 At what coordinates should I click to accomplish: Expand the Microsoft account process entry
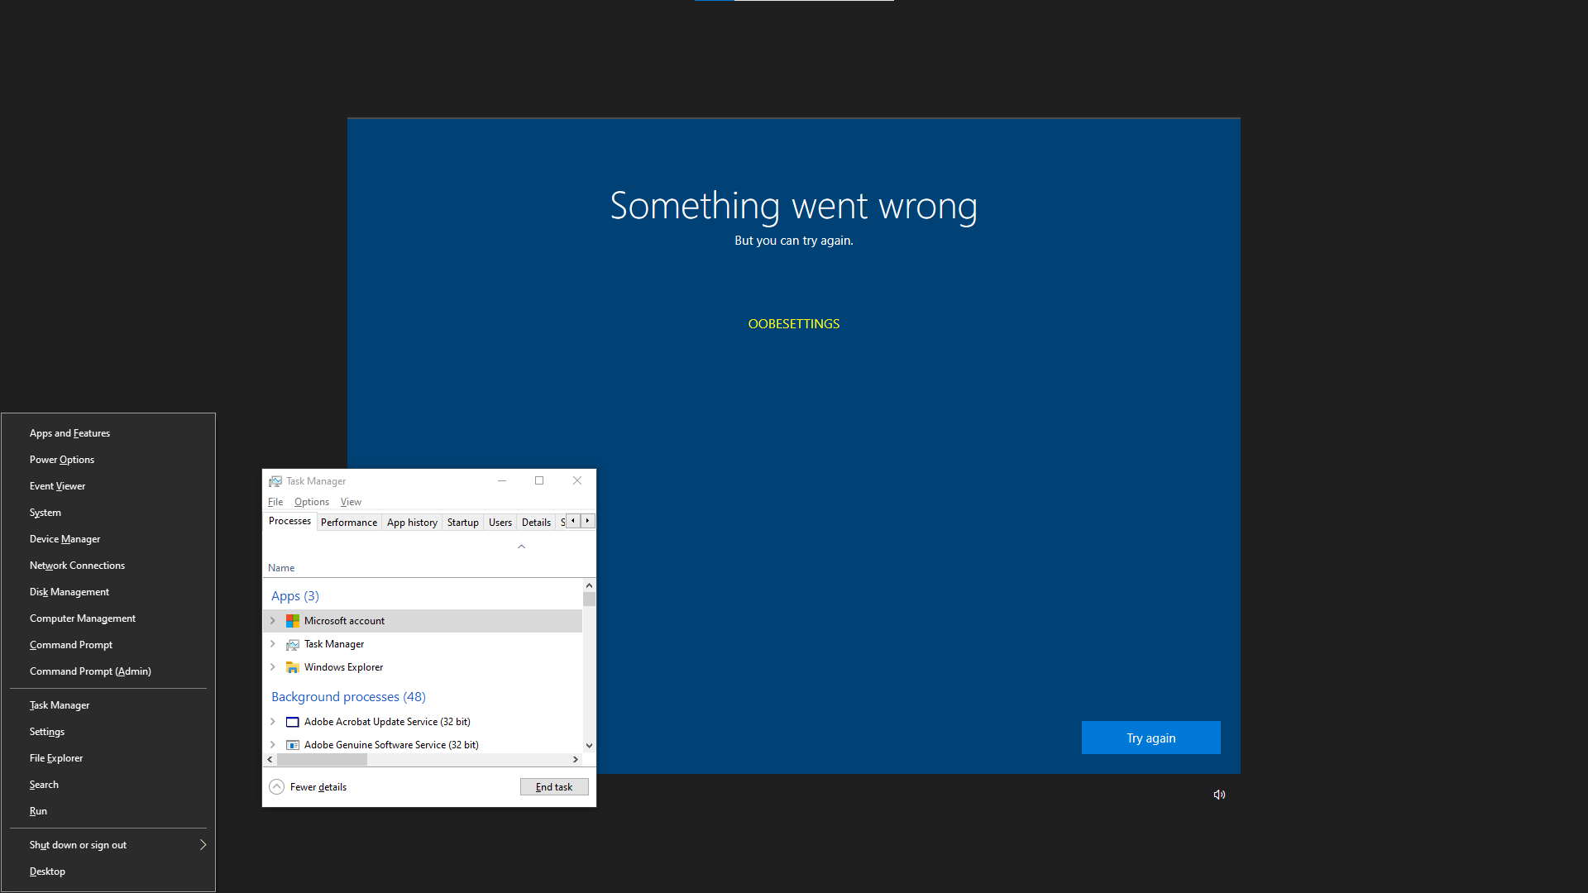click(273, 621)
